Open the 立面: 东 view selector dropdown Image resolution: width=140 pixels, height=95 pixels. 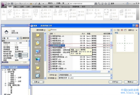[18, 38]
